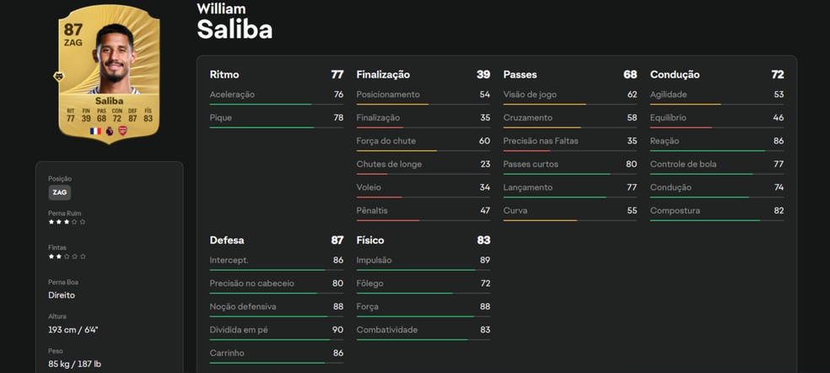
Task: Click the Direito preferred foot value
Action: [x=62, y=295]
